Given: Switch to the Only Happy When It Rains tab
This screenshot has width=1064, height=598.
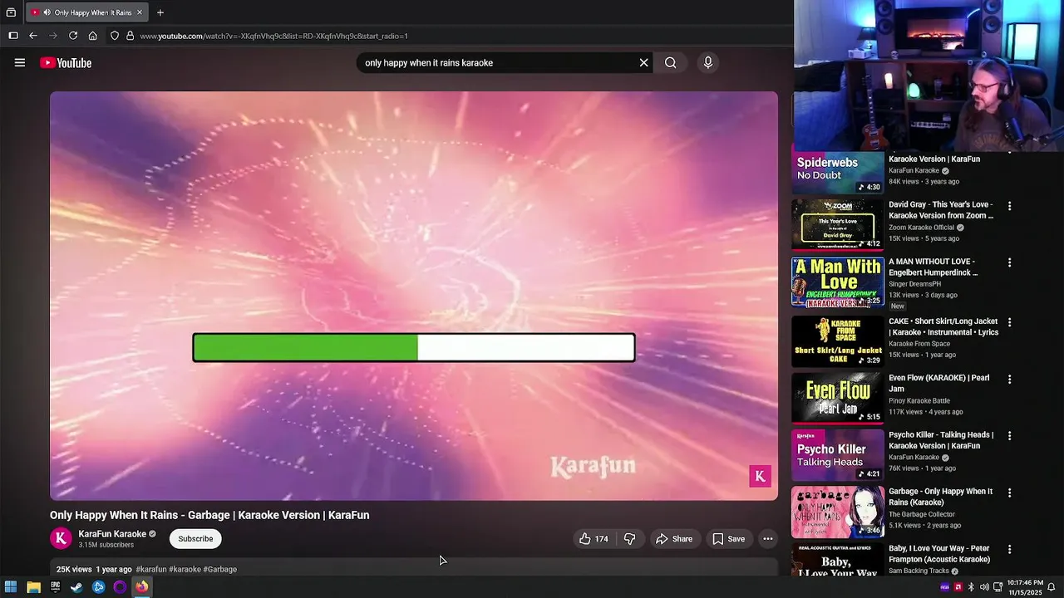Looking at the screenshot, I should click(86, 12).
